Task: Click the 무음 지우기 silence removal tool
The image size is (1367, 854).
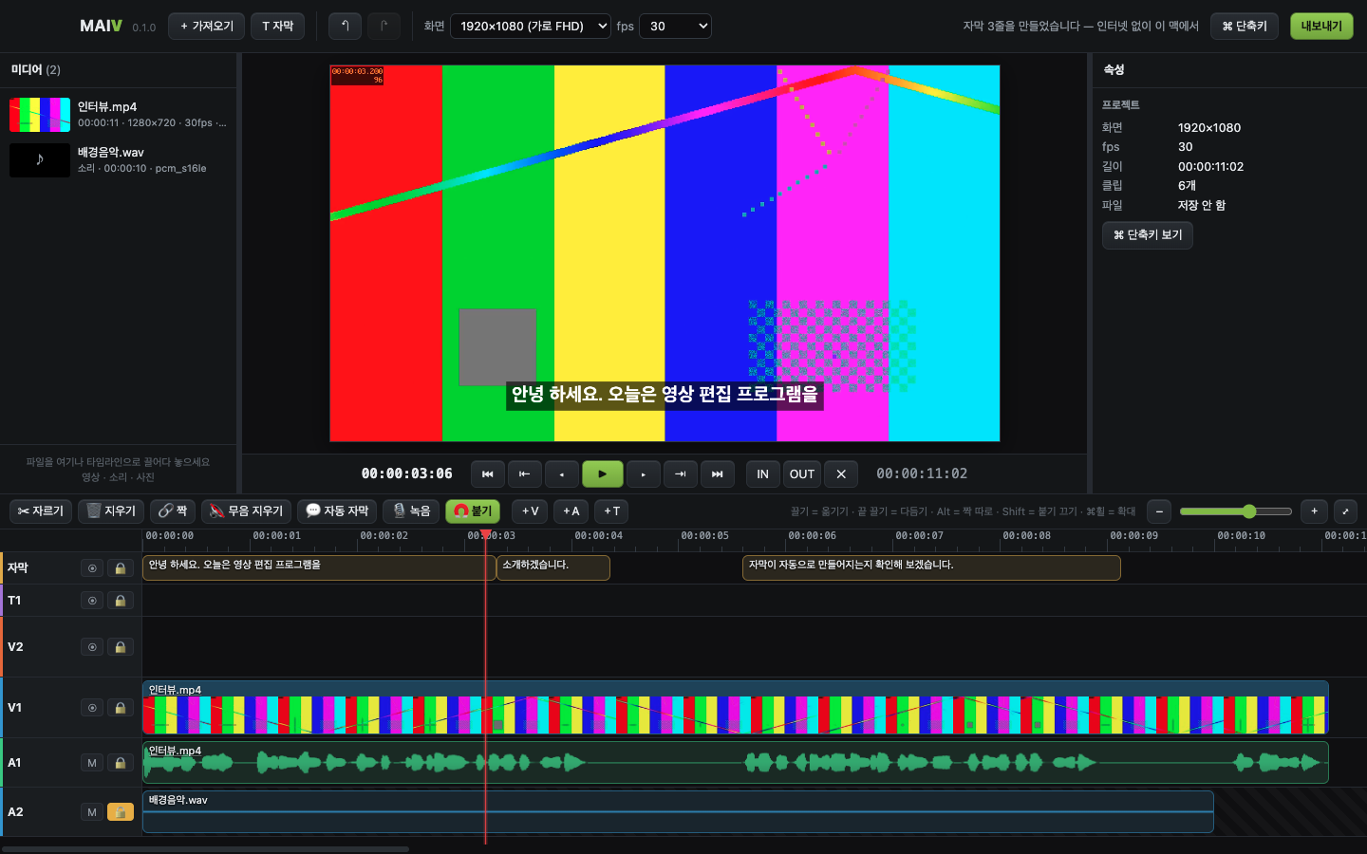Action: point(246,511)
